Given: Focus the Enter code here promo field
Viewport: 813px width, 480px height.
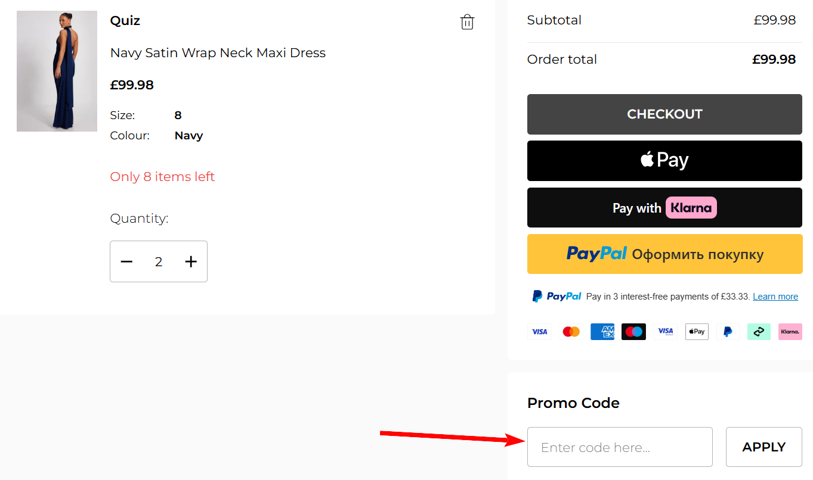Looking at the screenshot, I should (620, 447).
